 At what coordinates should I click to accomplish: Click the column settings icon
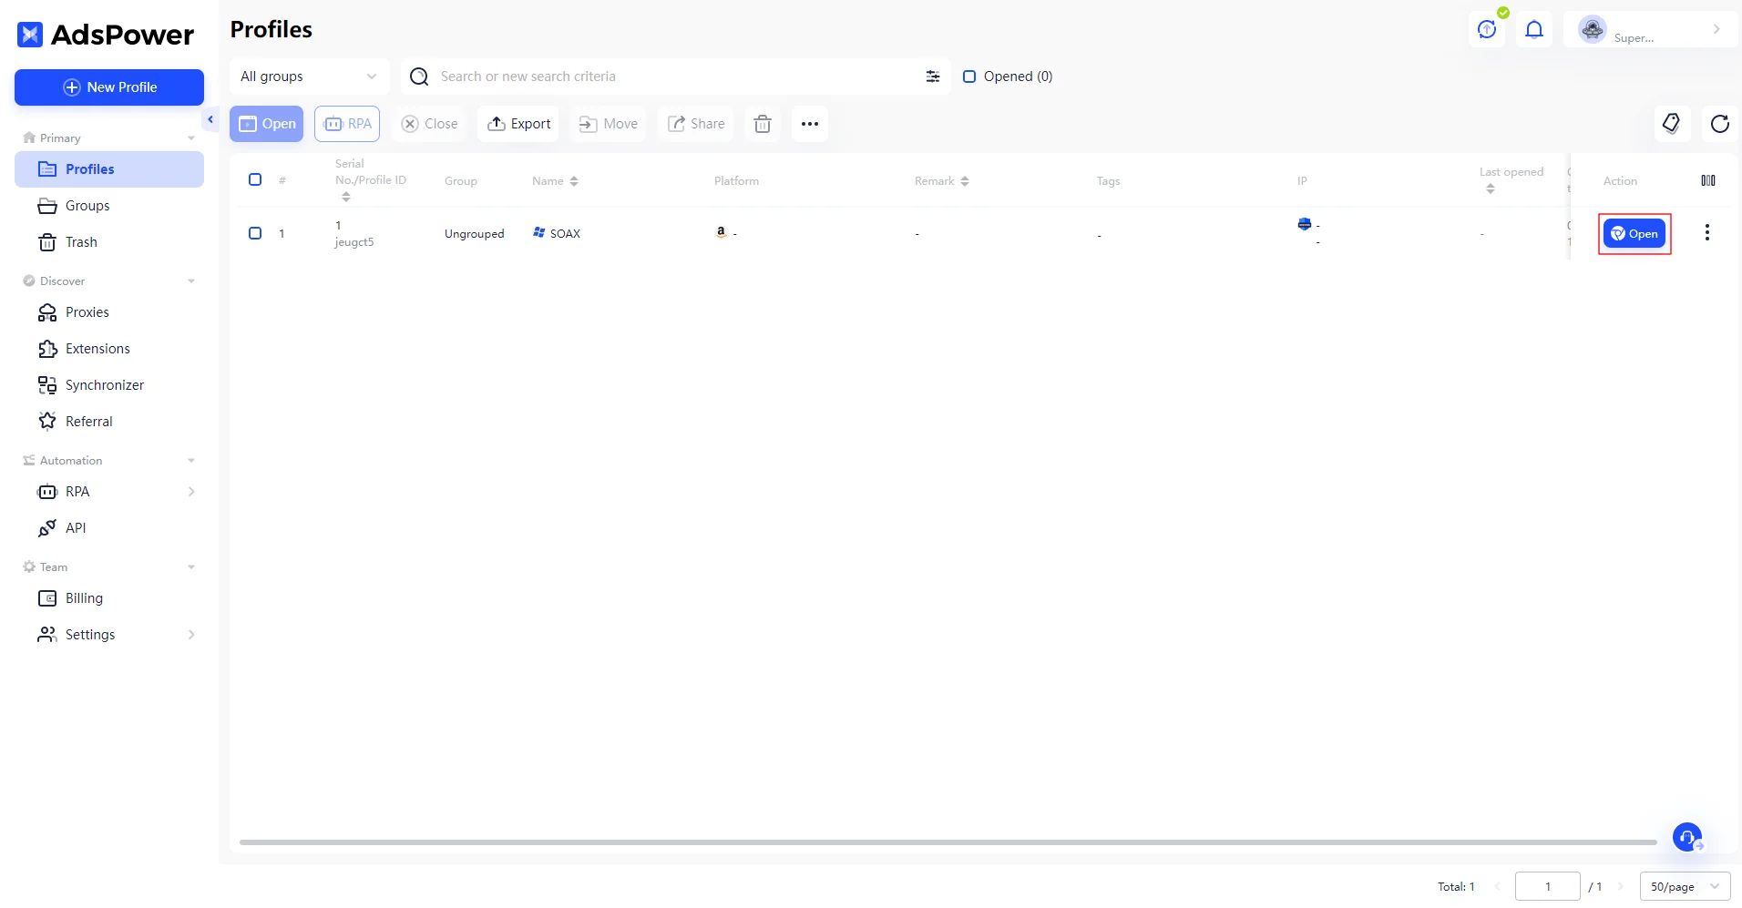pyautogui.click(x=1707, y=180)
